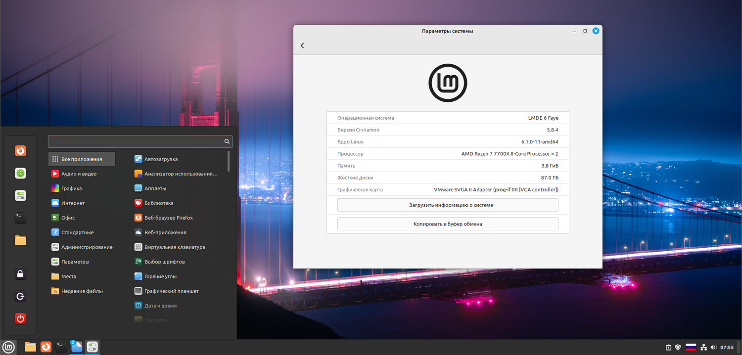Maximize the Параметры системы window

coord(585,31)
